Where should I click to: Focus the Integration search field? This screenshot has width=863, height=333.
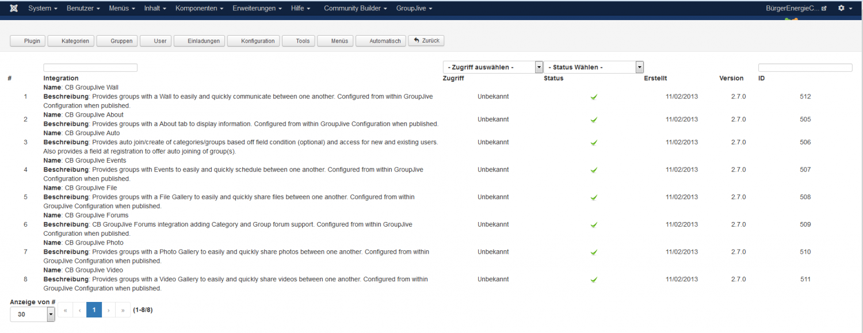[90, 68]
